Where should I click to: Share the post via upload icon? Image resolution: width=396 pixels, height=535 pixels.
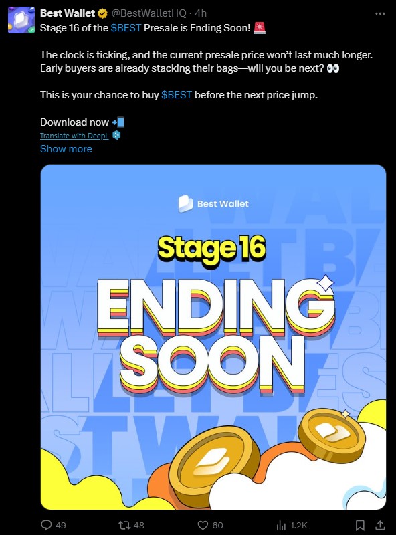click(x=381, y=525)
